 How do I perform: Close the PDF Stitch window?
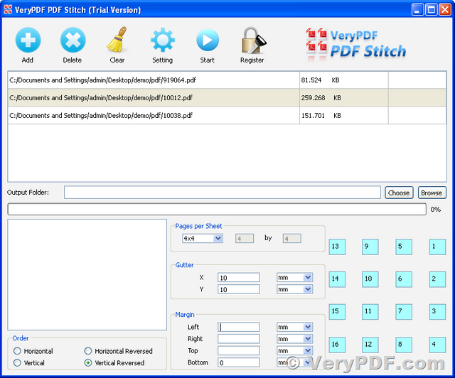coord(445,9)
